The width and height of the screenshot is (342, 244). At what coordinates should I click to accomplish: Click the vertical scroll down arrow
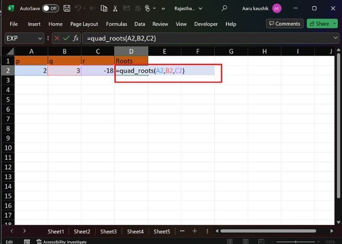coord(338,222)
